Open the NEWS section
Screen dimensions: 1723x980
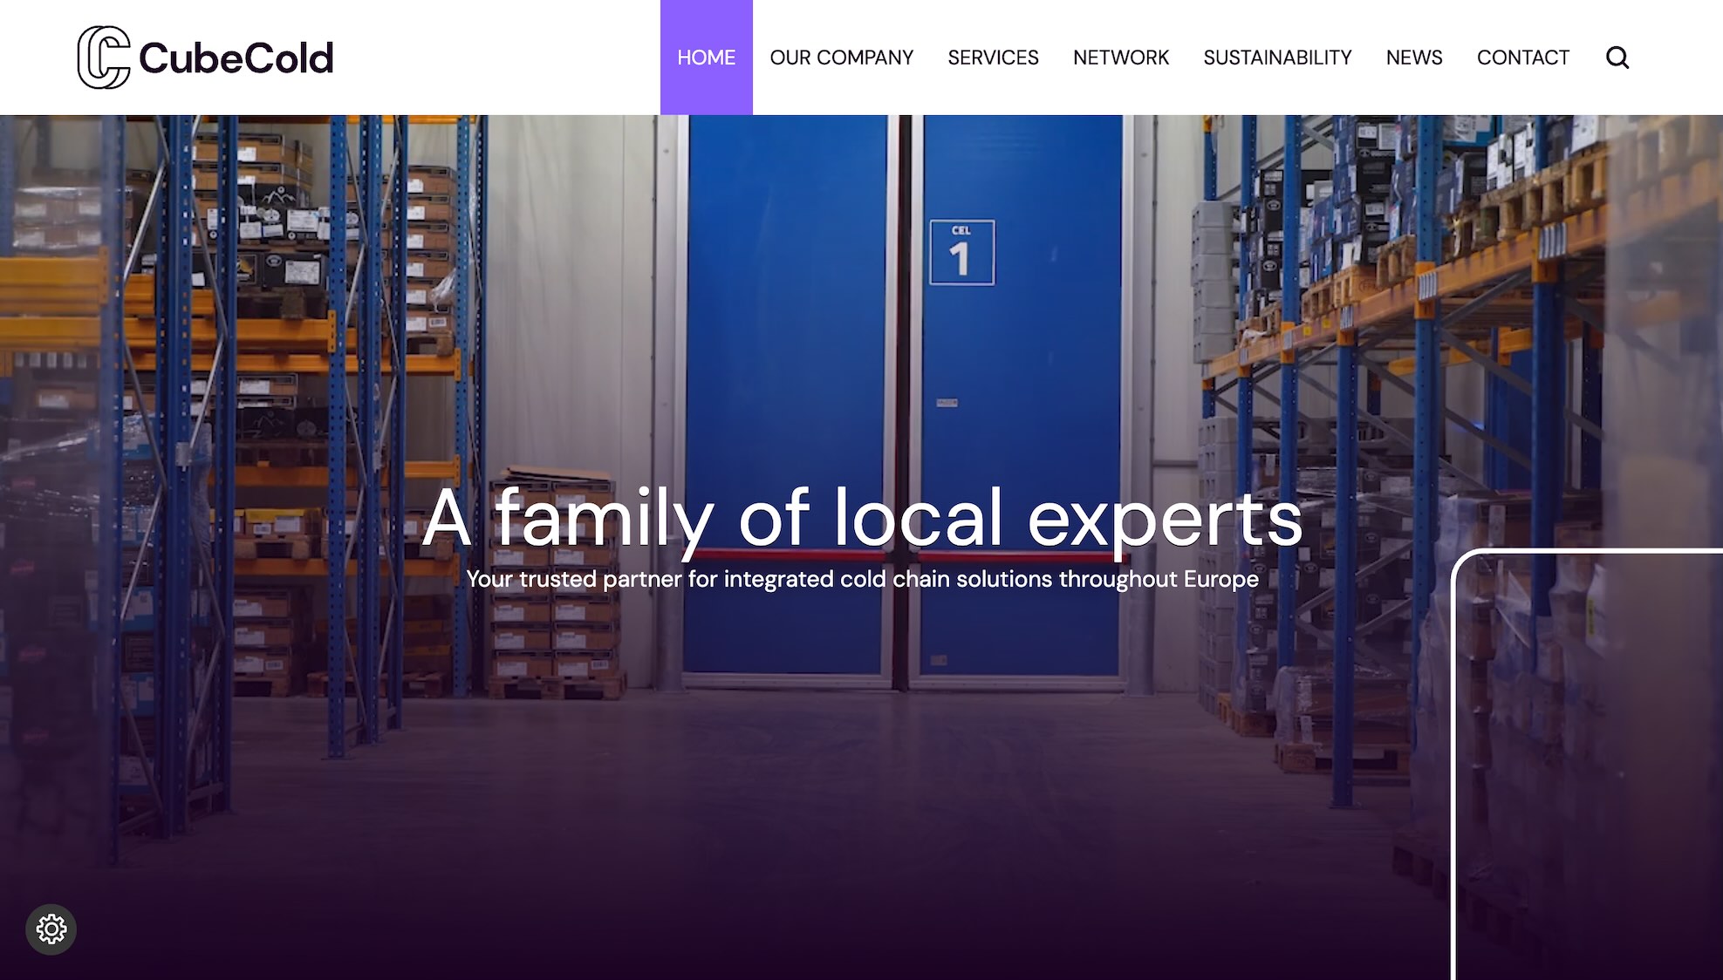pyautogui.click(x=1414, y=58)
